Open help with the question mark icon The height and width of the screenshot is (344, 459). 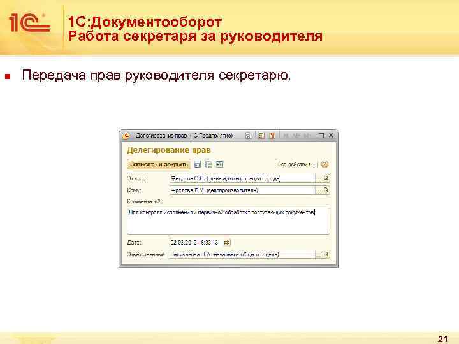[x=324, y=164]
